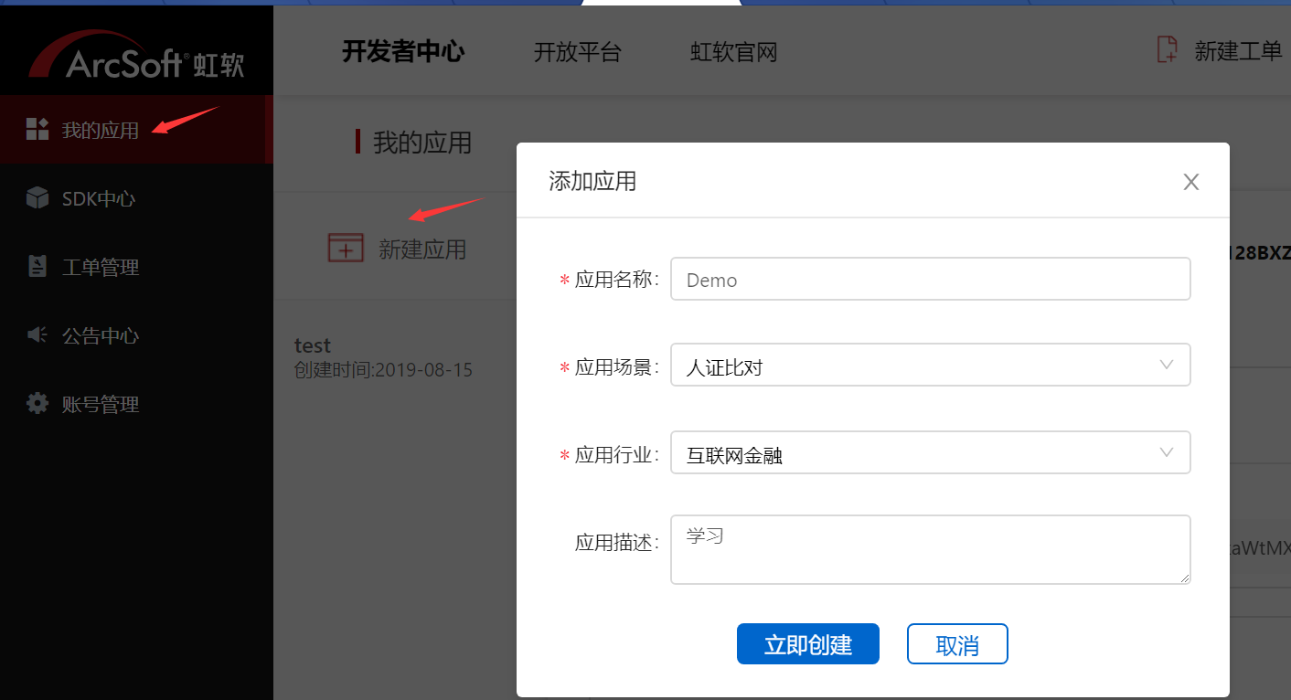Open the 开发者中心 tab
This screenshot has width=1291, height=700.
(403, 52)
